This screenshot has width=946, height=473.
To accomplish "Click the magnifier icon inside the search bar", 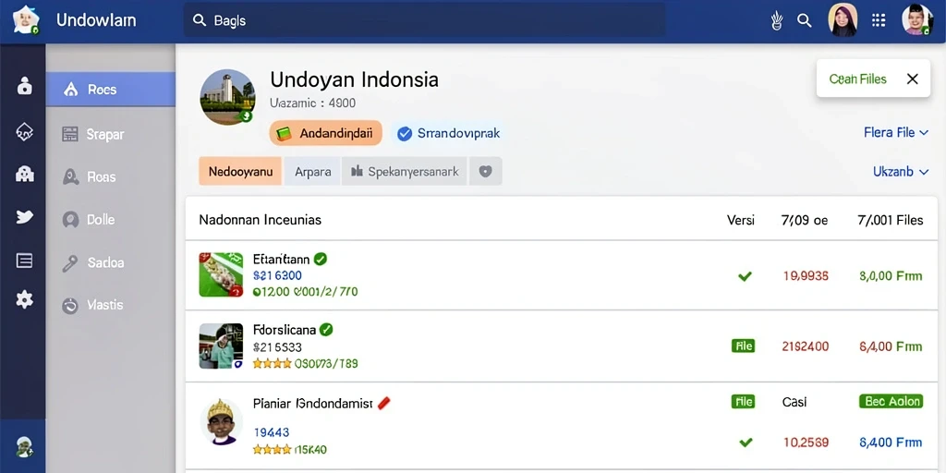I will pyautogui.click(x=200, y=20).
